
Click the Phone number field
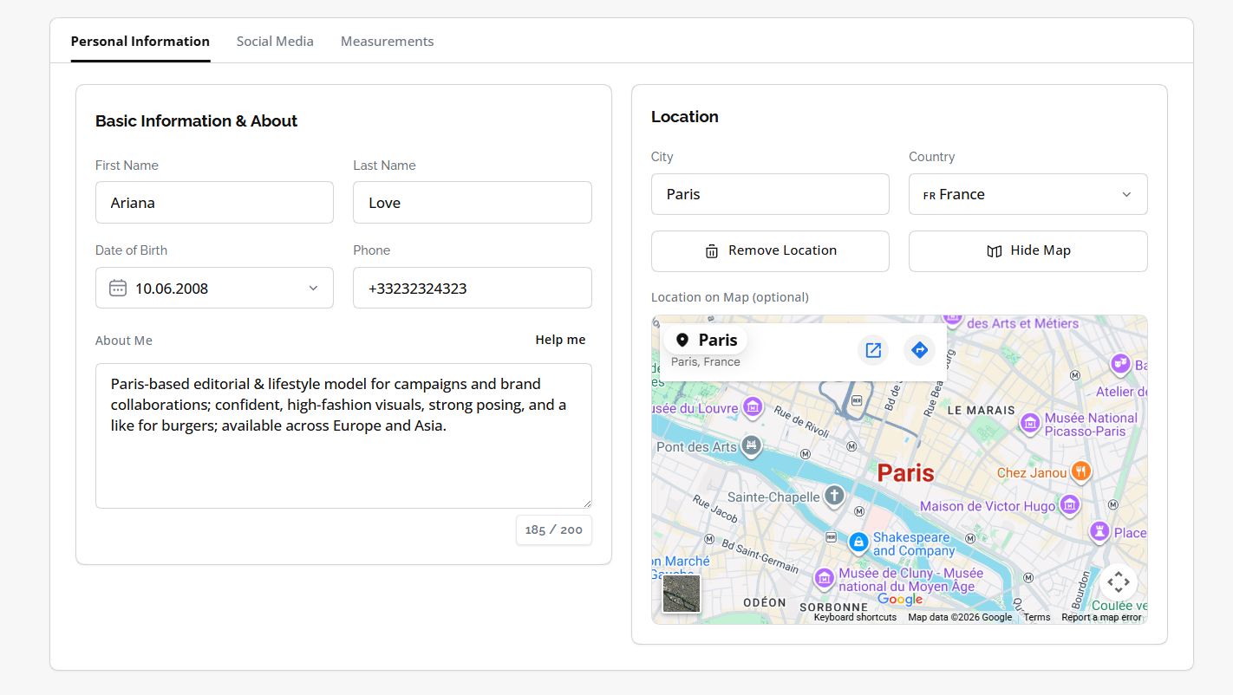[473, 288]
